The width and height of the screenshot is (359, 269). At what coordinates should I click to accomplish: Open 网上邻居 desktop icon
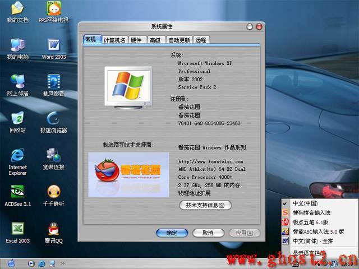tap(17, 85)
